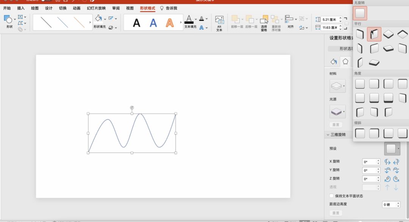Viewport: 409px width, 222px height.
Task: Select the blue diagonal line style
Action: point(62,22)
